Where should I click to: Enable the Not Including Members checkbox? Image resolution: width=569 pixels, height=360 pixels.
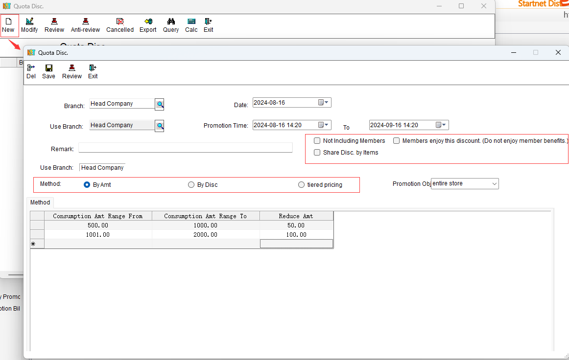(317, 141)
